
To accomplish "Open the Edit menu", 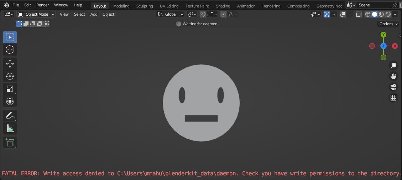I will pyautogui.click(x=27, y=5).
